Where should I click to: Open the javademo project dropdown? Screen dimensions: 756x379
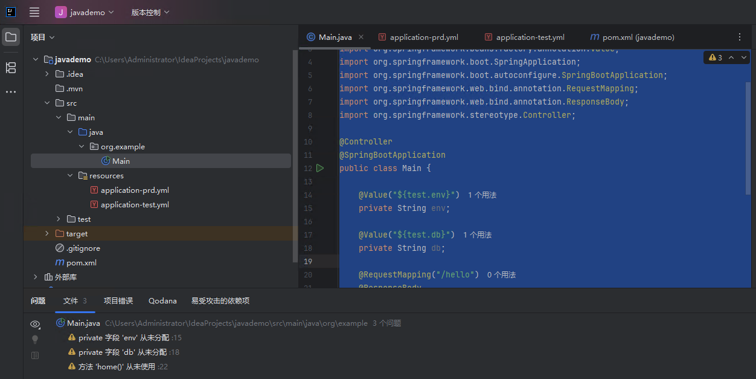pyautogui.click(x=85, y=12)
